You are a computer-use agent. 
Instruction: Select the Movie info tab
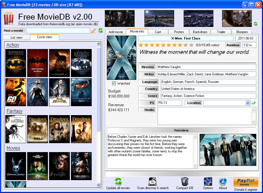pos(137,31)
